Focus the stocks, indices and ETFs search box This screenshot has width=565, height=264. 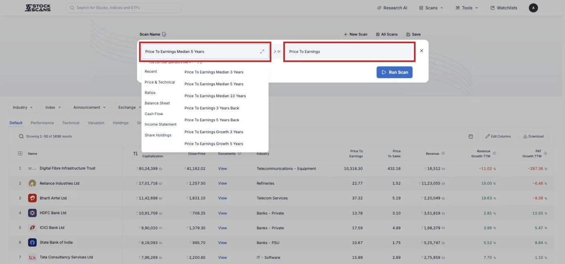(123, 8)
